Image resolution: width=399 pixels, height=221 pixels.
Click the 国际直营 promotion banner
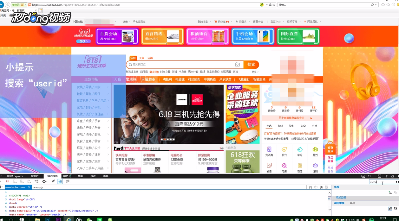click(298, 36)
